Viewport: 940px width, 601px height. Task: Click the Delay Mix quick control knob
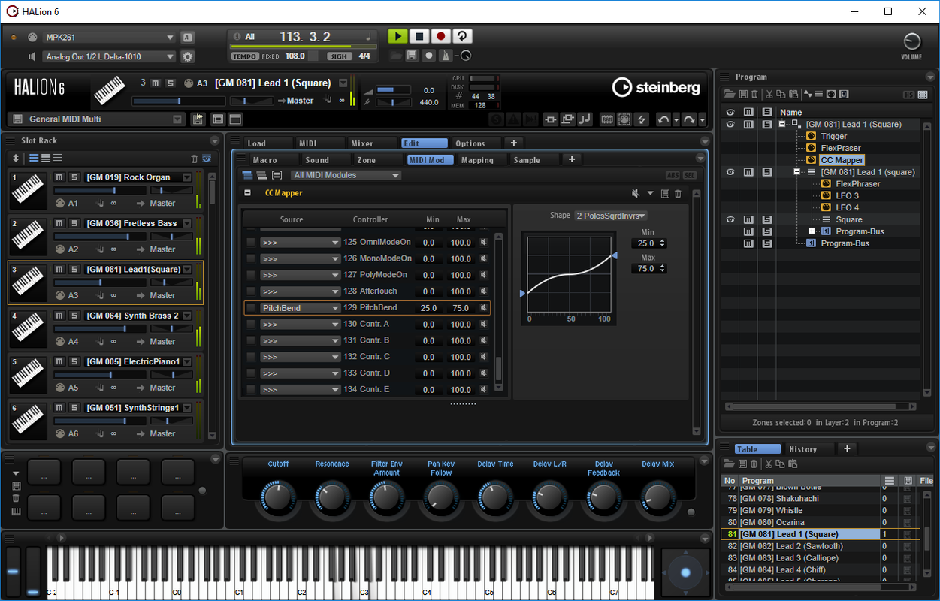[657, 497]
